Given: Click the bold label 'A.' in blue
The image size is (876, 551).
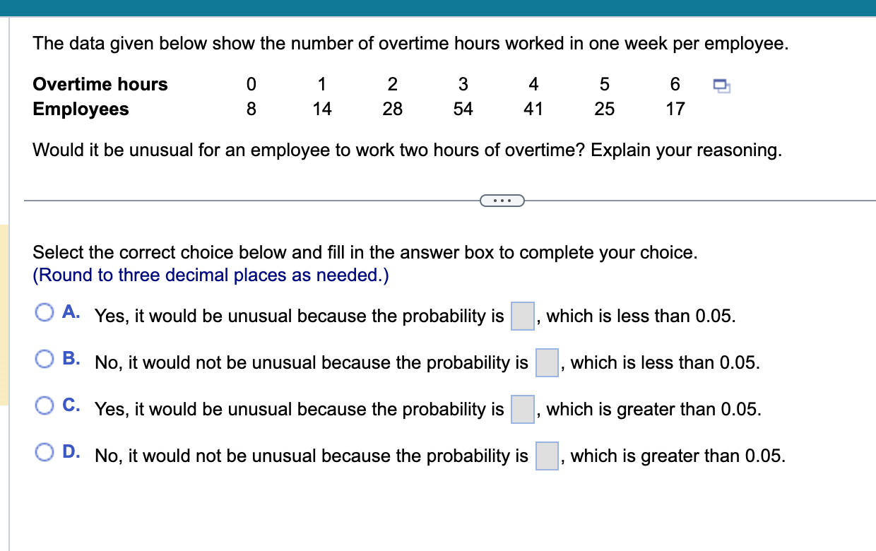Looking at the screenshot, I should coord(71,312).
